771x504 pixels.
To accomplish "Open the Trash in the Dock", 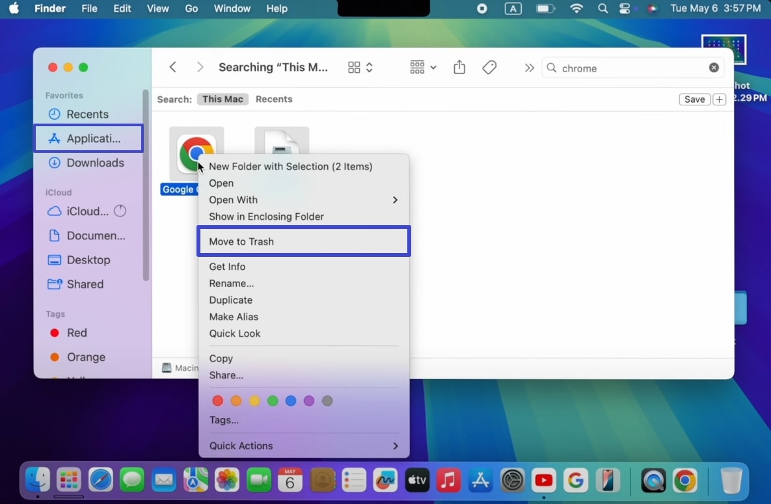I will coord(731,479).
